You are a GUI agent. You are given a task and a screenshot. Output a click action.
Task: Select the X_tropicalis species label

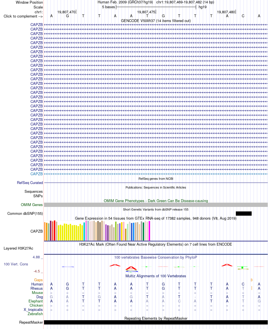[33, 310]
